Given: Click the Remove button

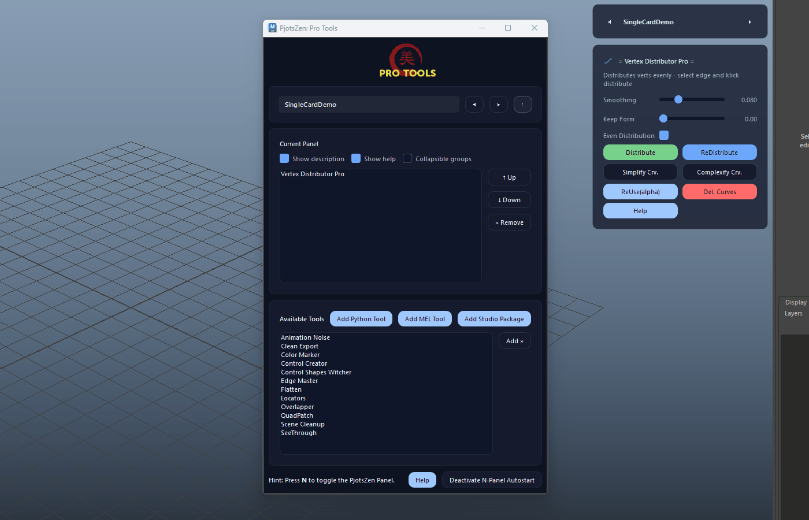Looking at the screenshot, I should tap(509, 222).
